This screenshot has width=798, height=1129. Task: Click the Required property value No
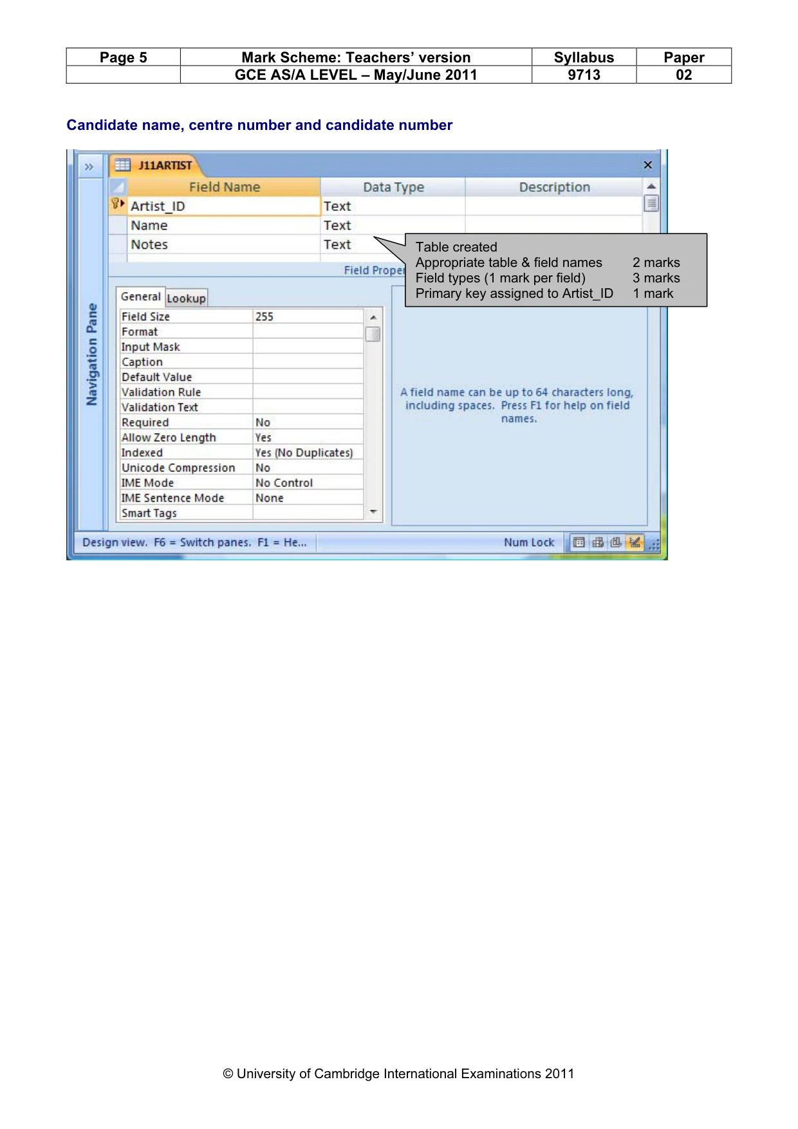pyautogui.click(x=308, y=422)
